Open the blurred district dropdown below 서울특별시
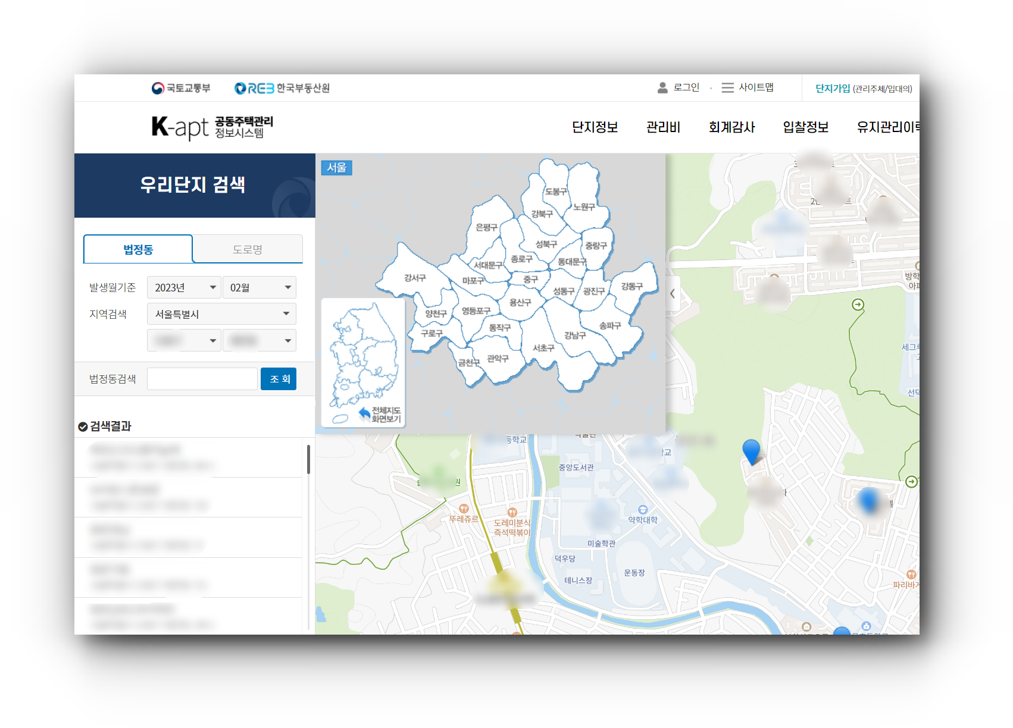 click(184, 340)
